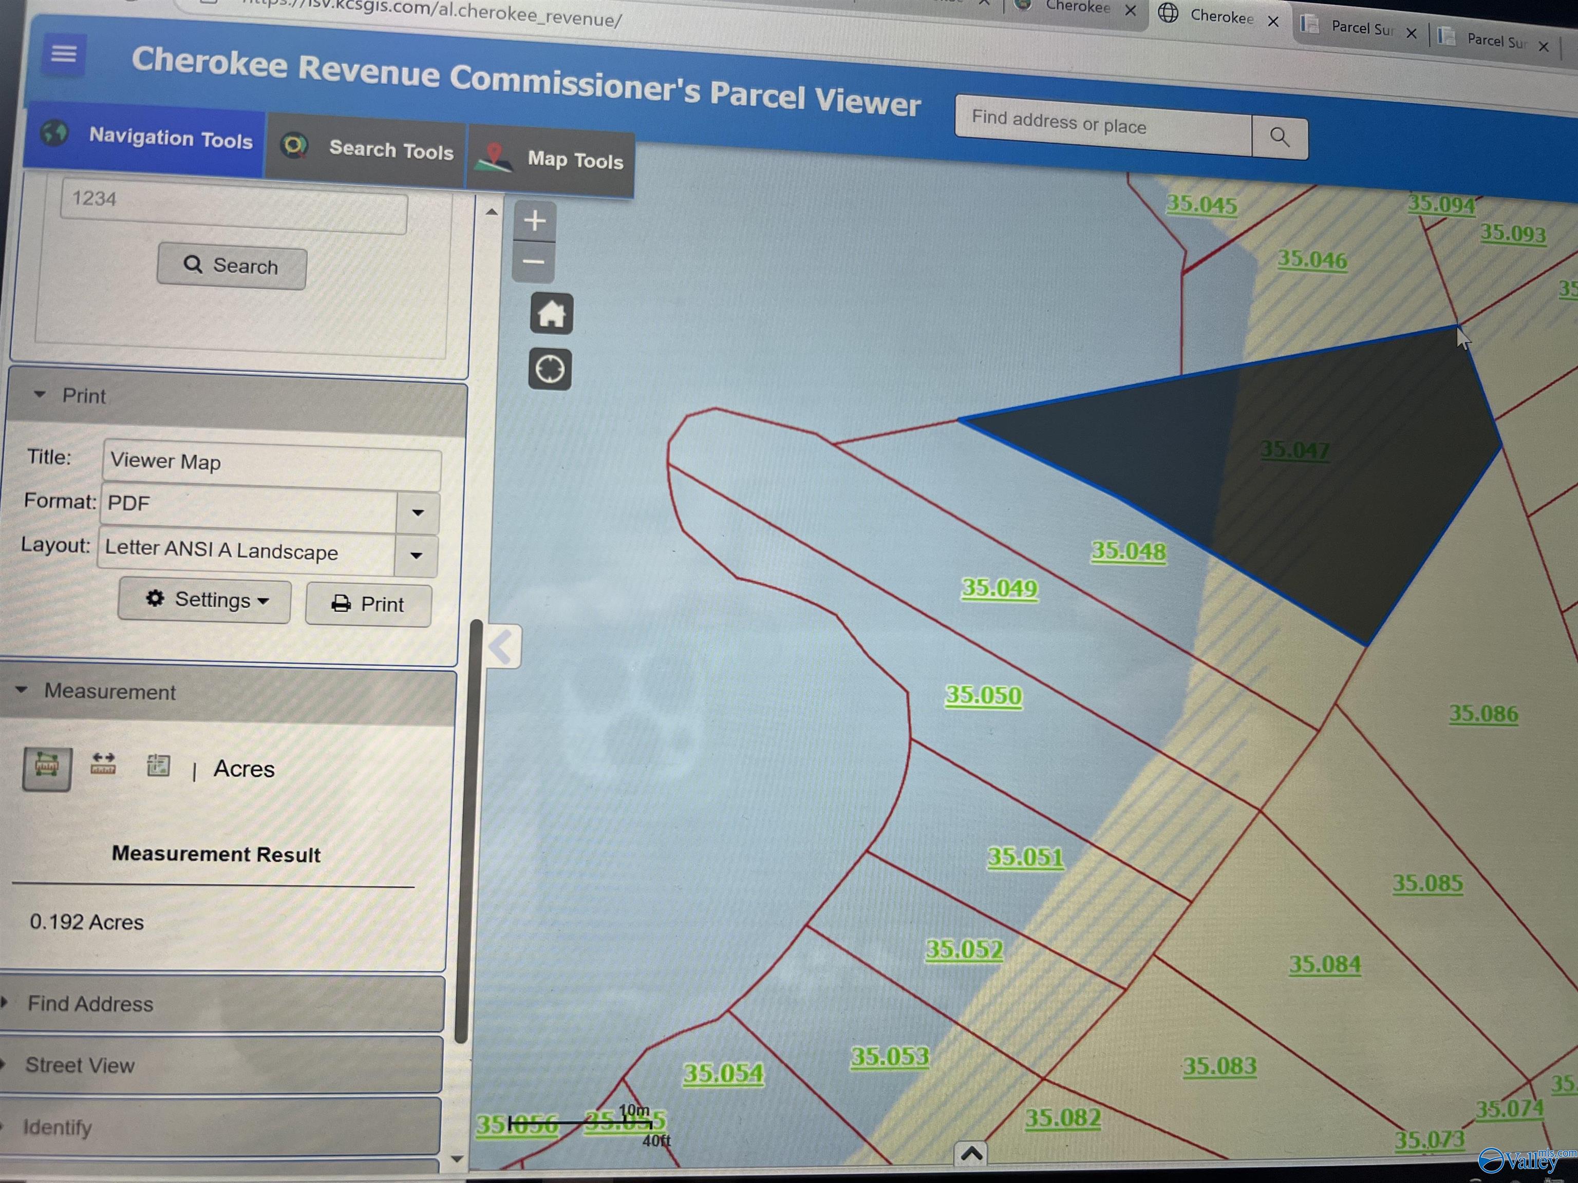The height and width of the screenshot is (1183, 1578).
Task: Click parcel label 35.094
Action: (x=1442, y=205)
